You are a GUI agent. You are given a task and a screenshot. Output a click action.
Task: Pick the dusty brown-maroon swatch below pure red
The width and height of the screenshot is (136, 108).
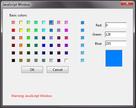click(13, 38)
